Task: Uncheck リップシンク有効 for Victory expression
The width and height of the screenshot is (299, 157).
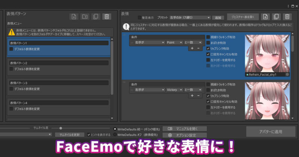Action: click(x=208, y=96)
